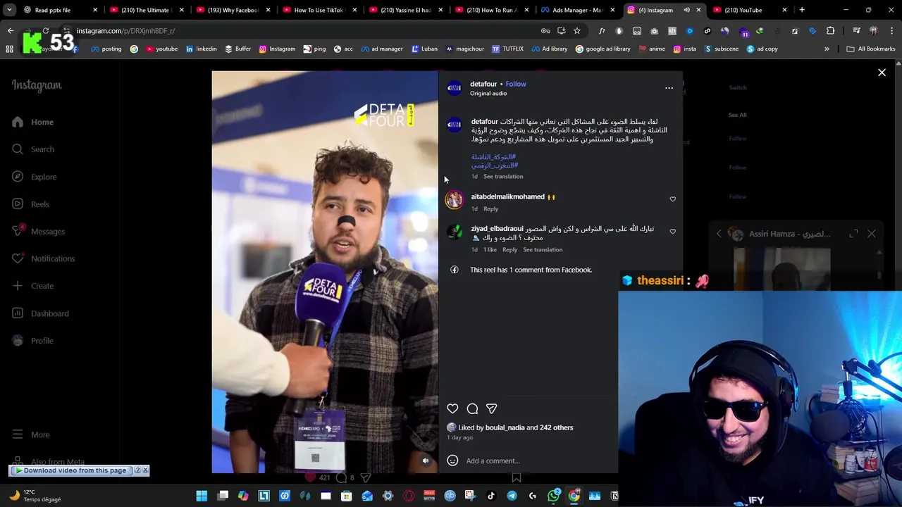Close the Assiri Hamza chat popup
Image resolution: width=902 pixels, height=507 pixels.
[872, 234]
